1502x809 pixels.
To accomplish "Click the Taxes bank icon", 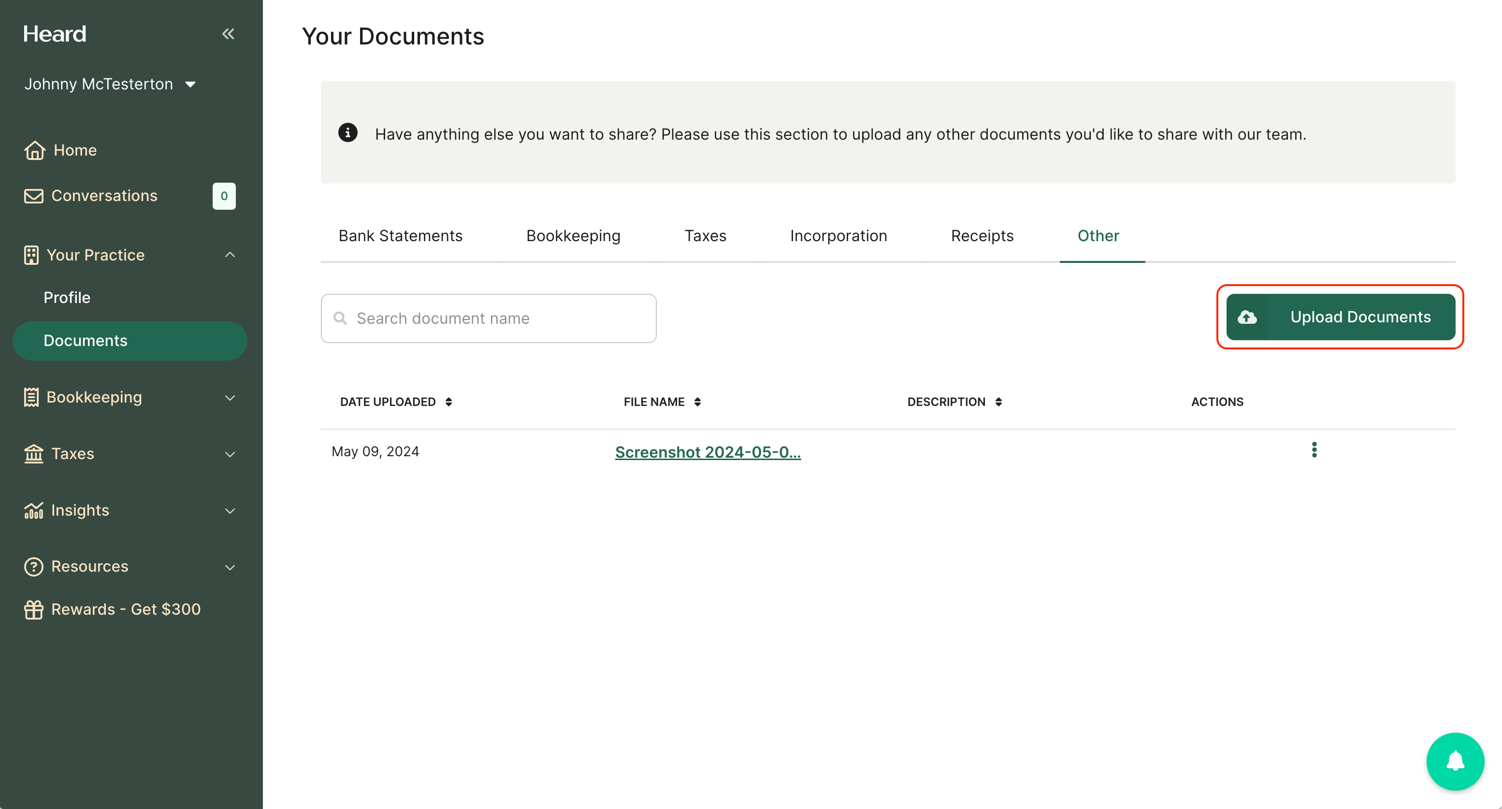I will [33, 453].
